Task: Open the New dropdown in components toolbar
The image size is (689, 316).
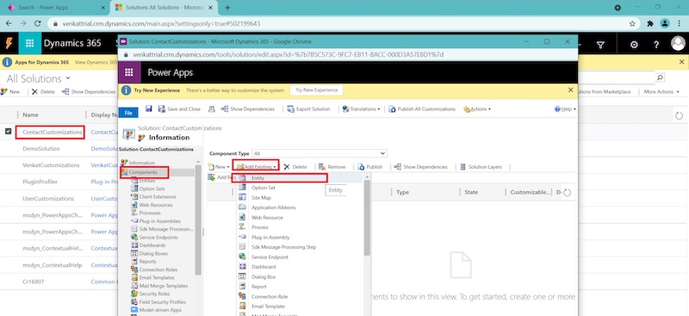Action: tap(219, 167)
